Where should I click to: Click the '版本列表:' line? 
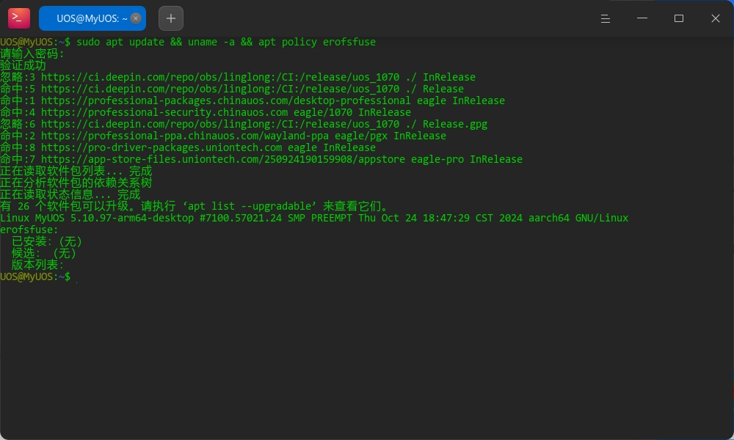(x=37, y=265)
